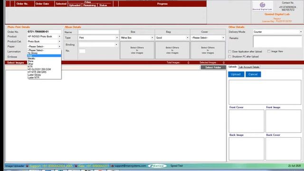Click the Sale phone icon in status bar
Viewport: 304px width, 171px height.
pos(76,166)
